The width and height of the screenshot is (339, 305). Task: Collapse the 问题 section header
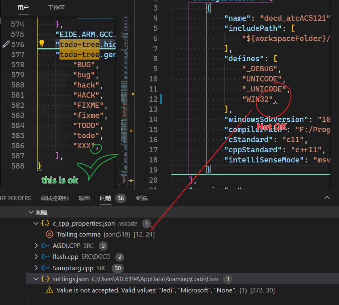[x=31, y=212]
